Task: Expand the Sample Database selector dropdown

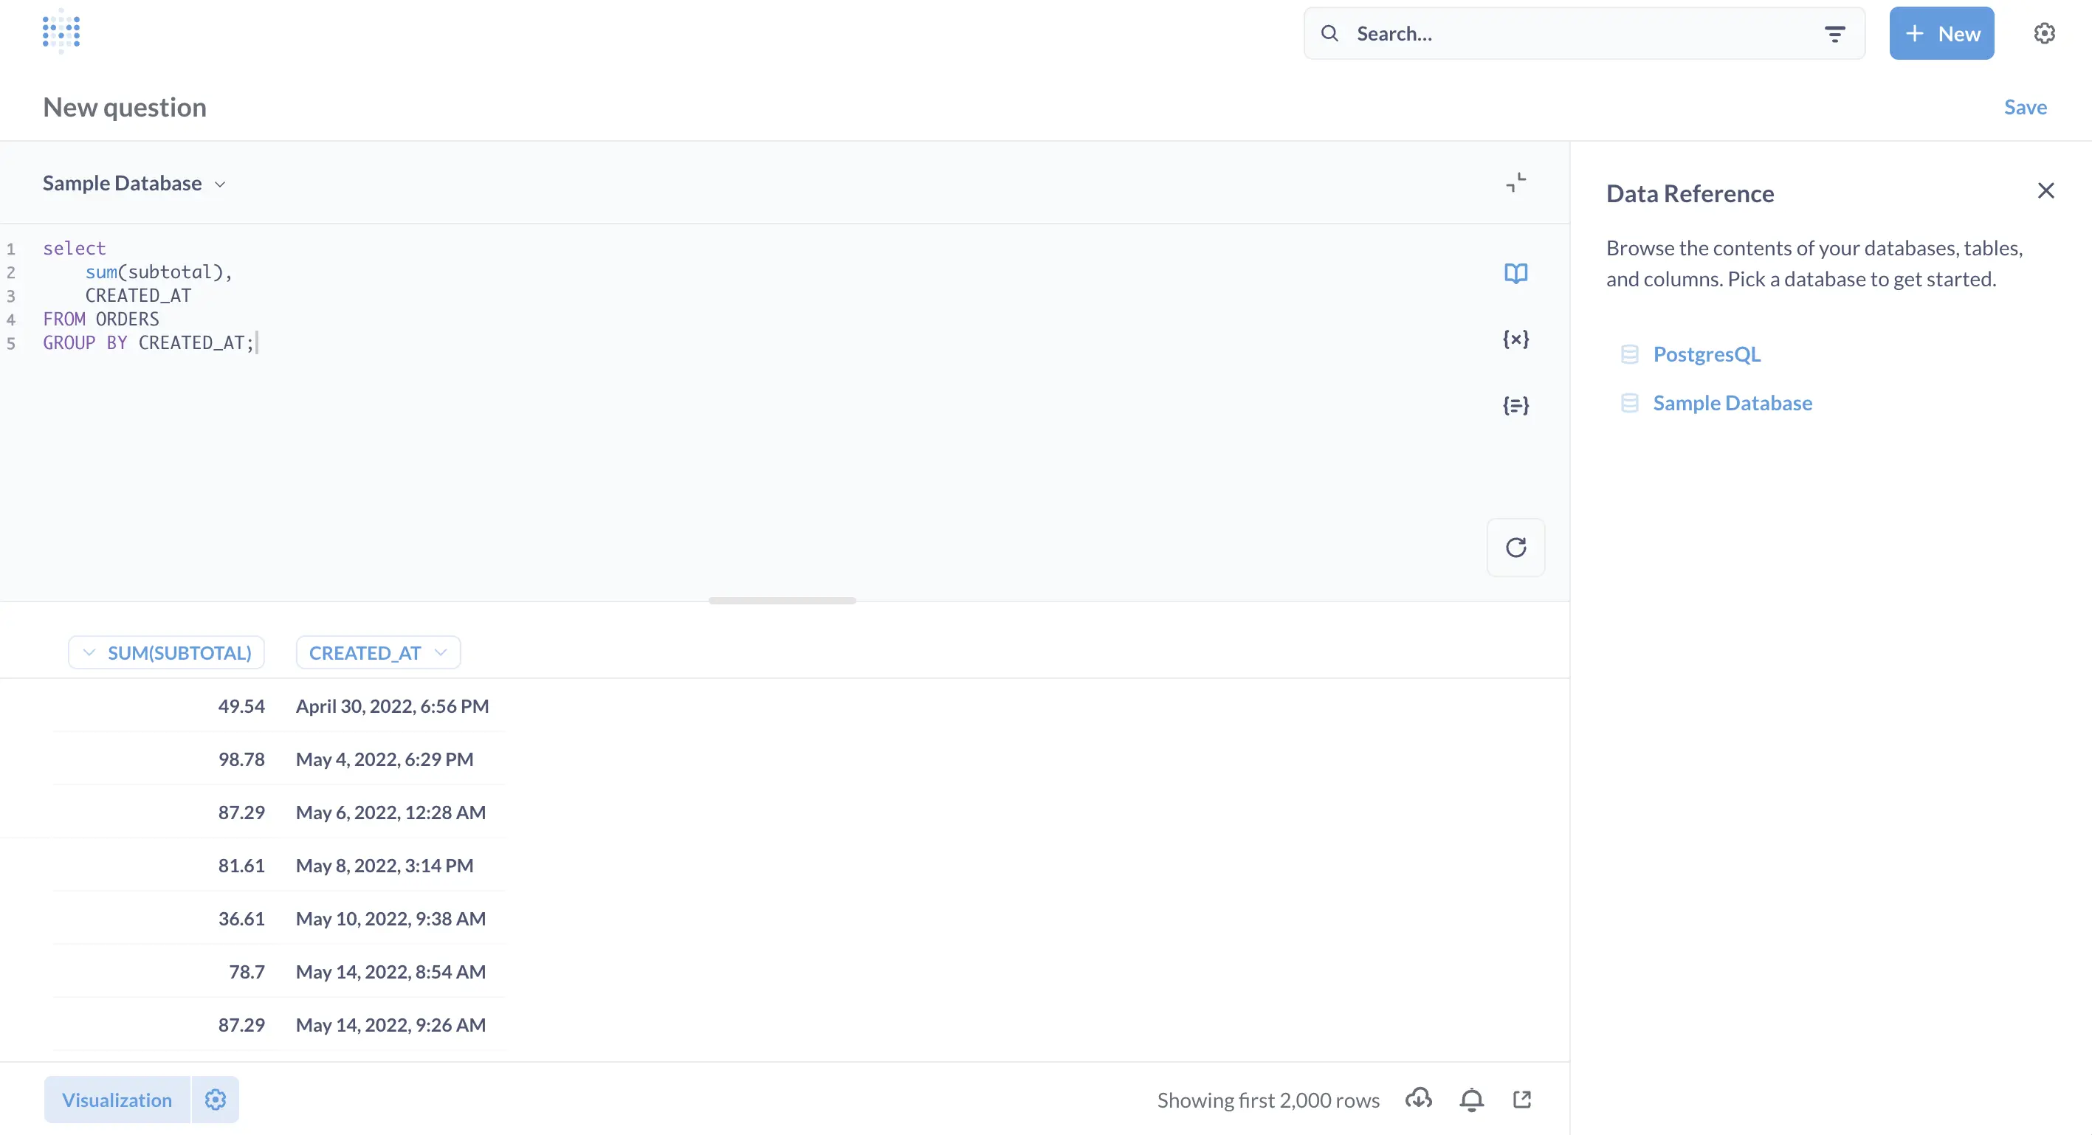Action: click(134, 184)
